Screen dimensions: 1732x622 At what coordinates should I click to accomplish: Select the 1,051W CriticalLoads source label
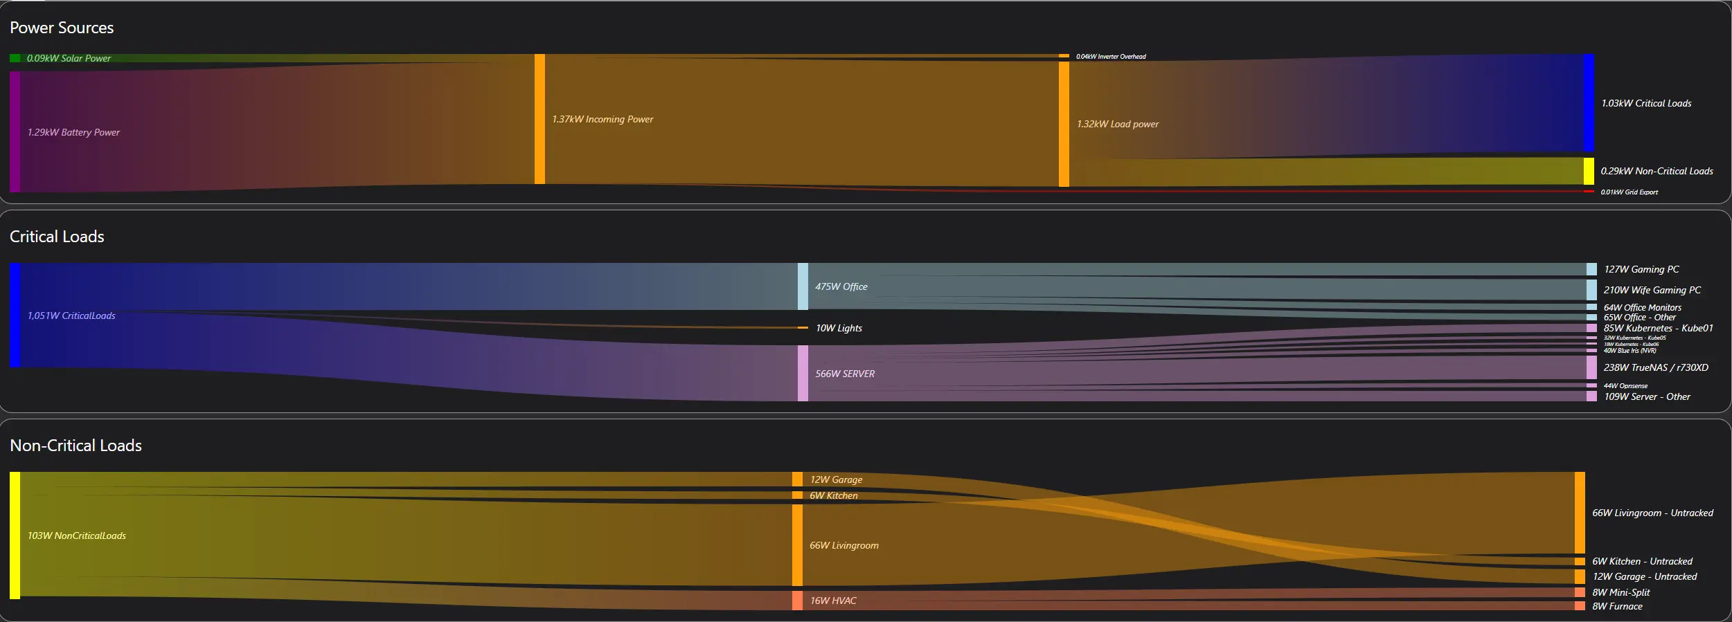point(71,315)
